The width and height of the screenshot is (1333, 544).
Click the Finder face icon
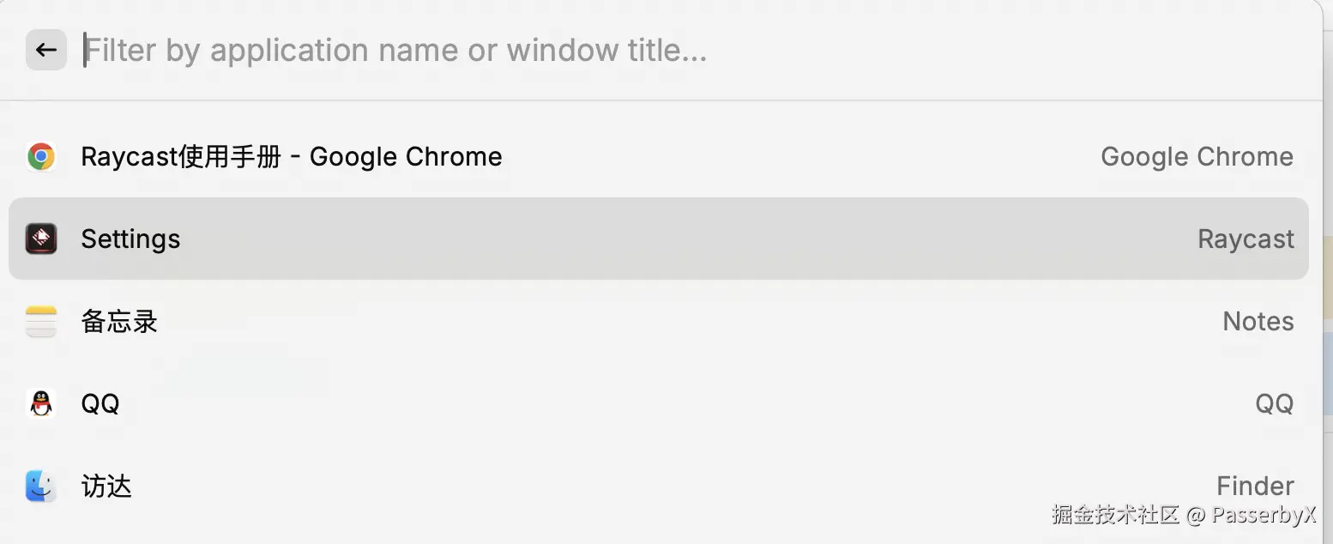point(41,487)
